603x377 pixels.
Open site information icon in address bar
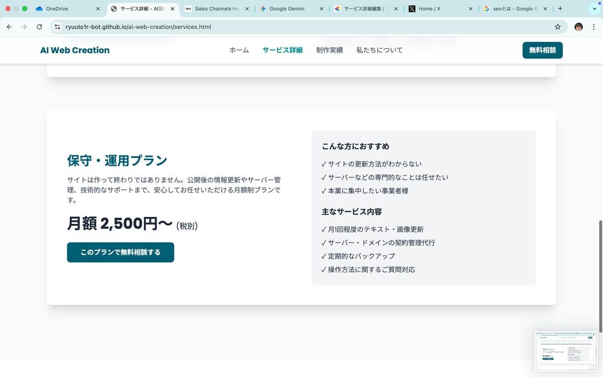[x=57, y=27]
